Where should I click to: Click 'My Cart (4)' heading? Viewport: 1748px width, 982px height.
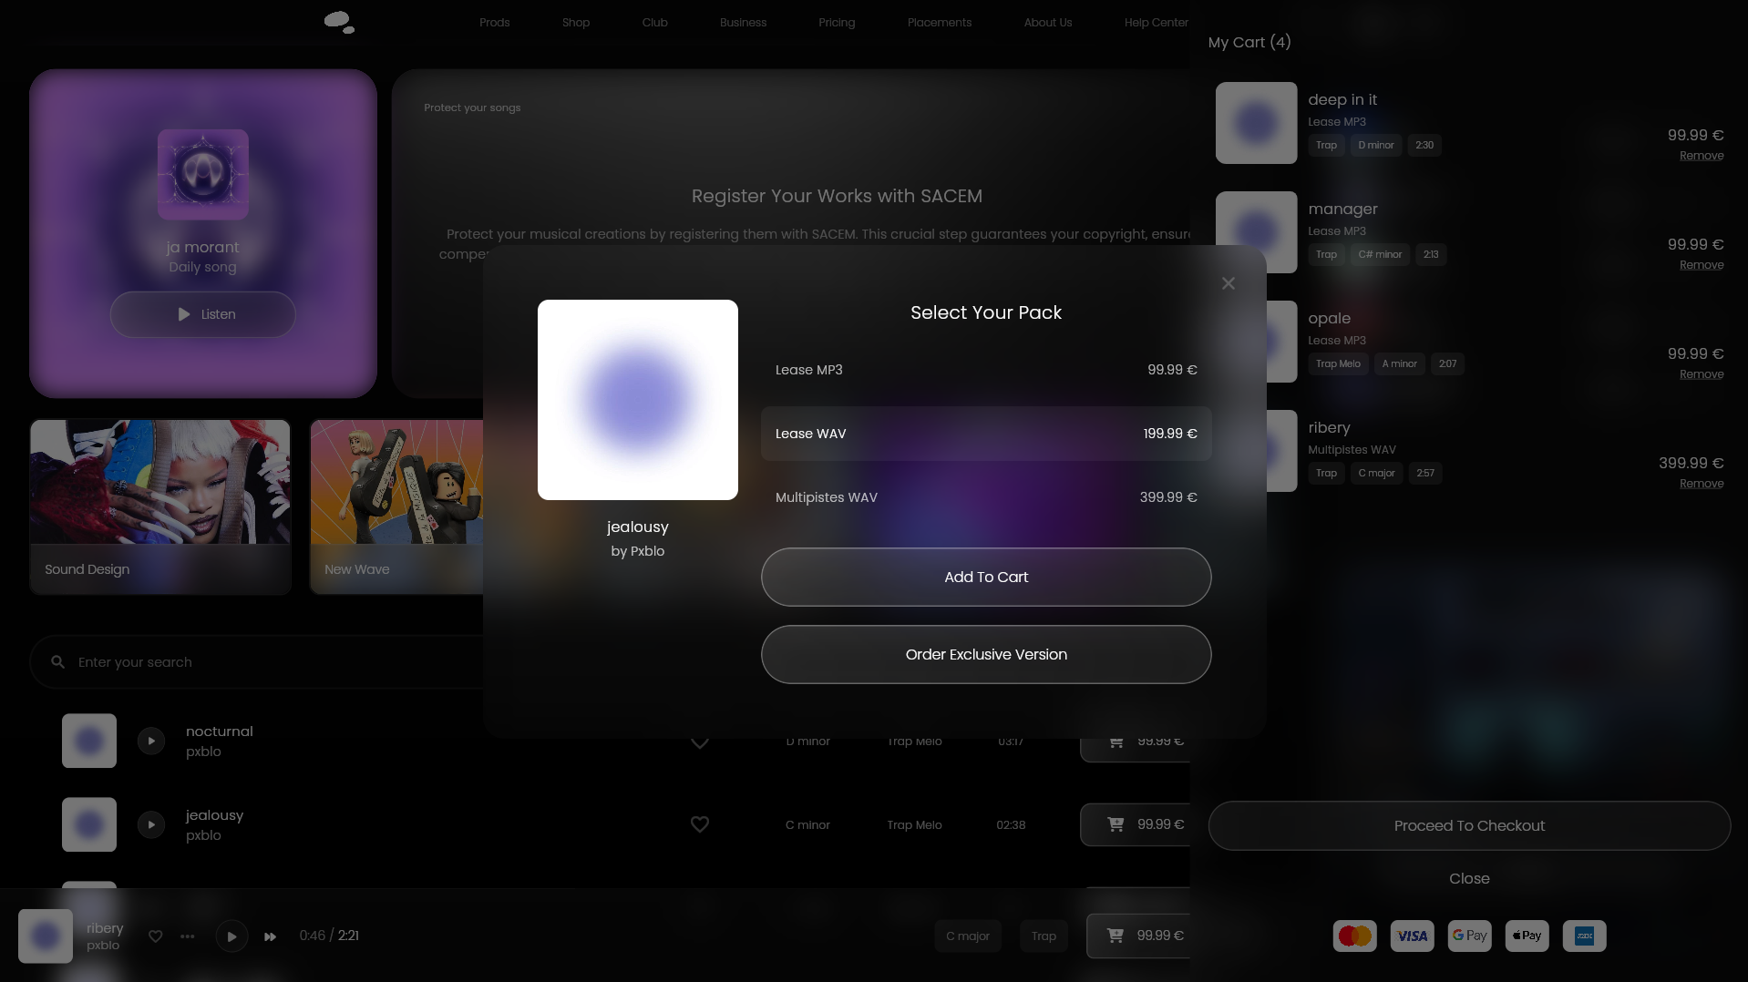coord(1249,42)
